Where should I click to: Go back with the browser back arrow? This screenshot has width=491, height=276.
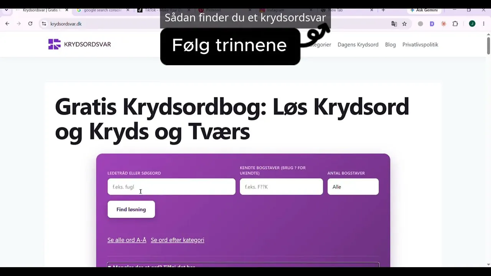click(x=7, y=24)
